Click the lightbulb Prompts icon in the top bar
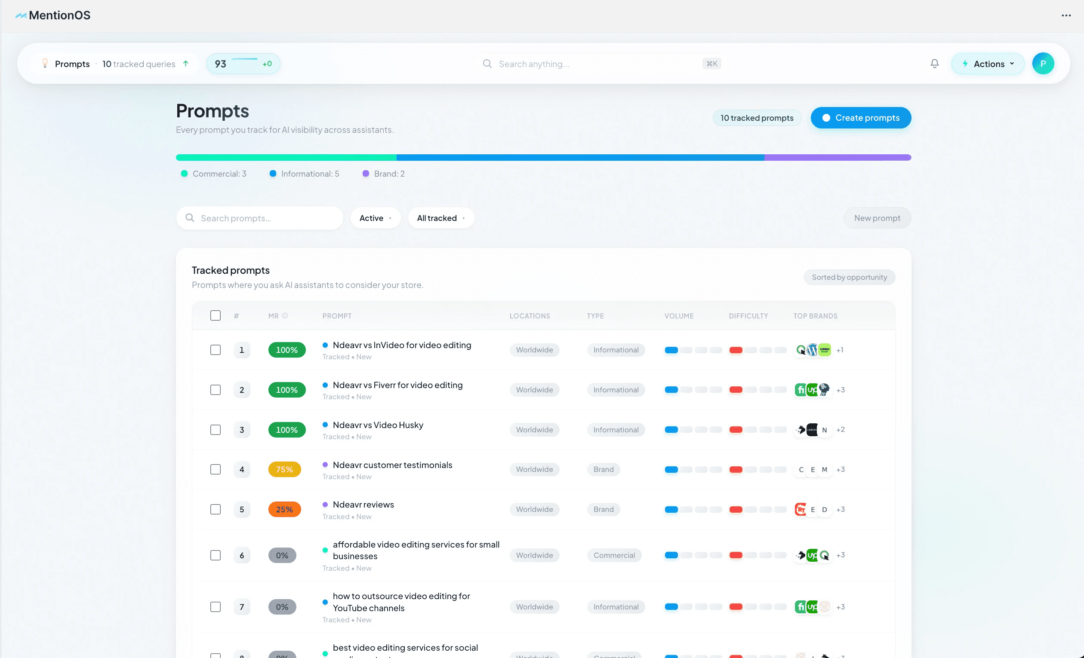Viewport: 1084px width, 658px height. point(45,64)
